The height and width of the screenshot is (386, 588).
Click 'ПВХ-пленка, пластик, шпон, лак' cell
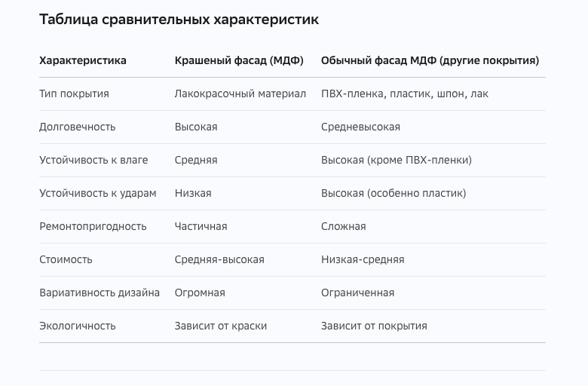[x=405, y=93]
